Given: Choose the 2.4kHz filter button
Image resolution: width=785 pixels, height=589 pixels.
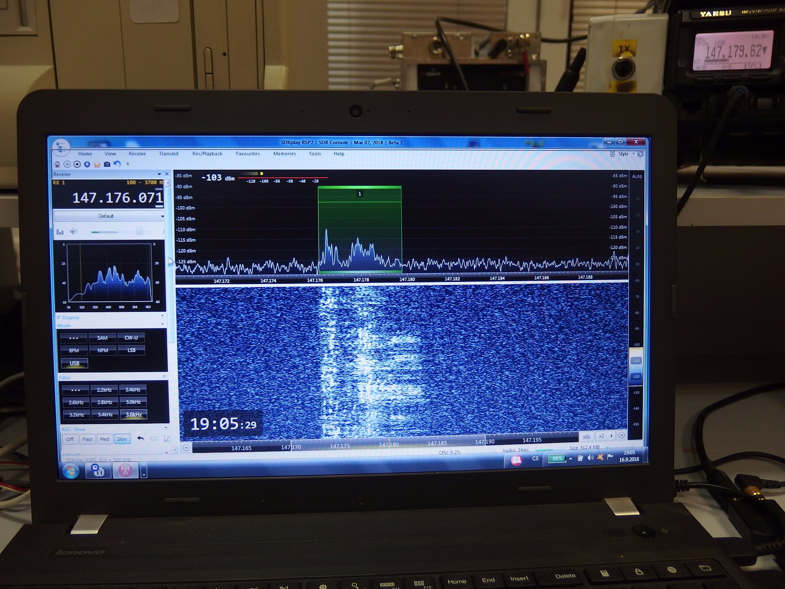Looking at the screenshot, I should coord(133,390).
